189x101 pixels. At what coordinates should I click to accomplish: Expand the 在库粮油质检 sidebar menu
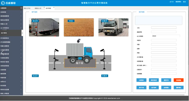(x=11, y=58)
